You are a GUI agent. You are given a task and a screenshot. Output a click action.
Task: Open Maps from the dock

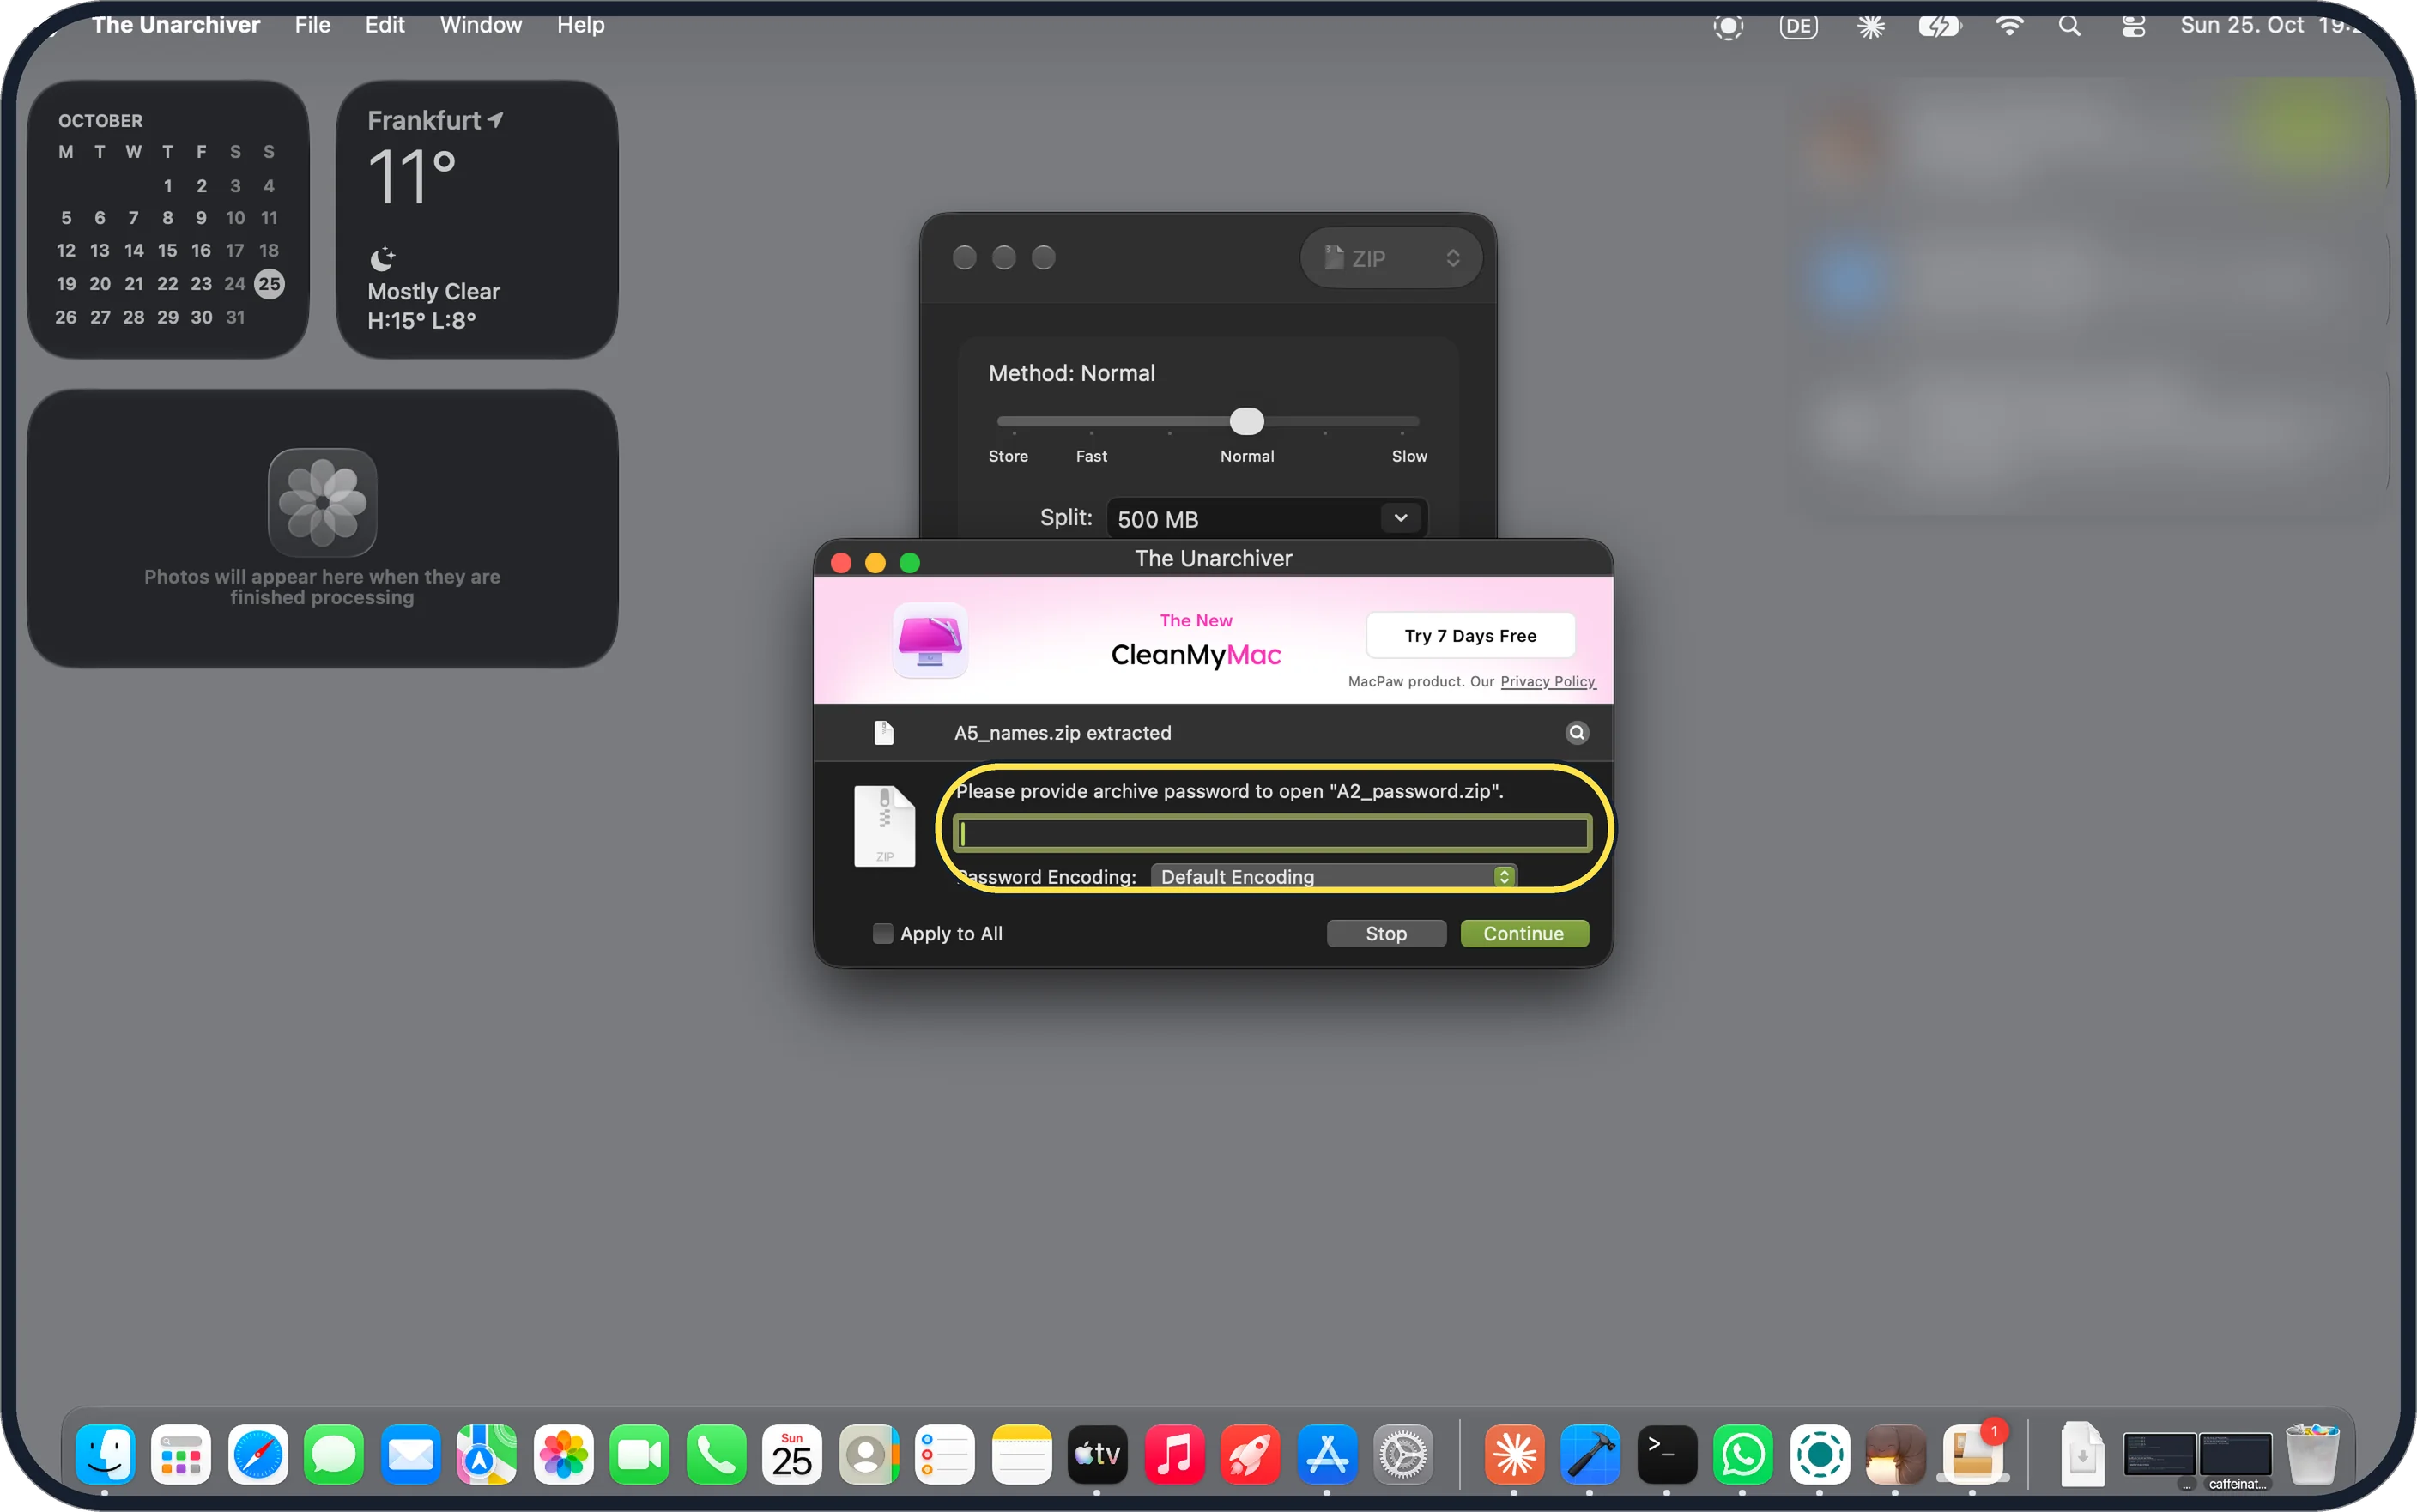(x=487, y=1454)
